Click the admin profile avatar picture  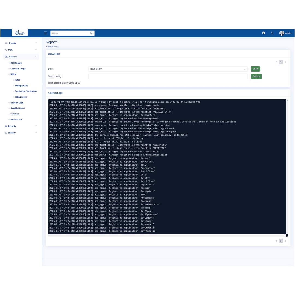(282, 33)
